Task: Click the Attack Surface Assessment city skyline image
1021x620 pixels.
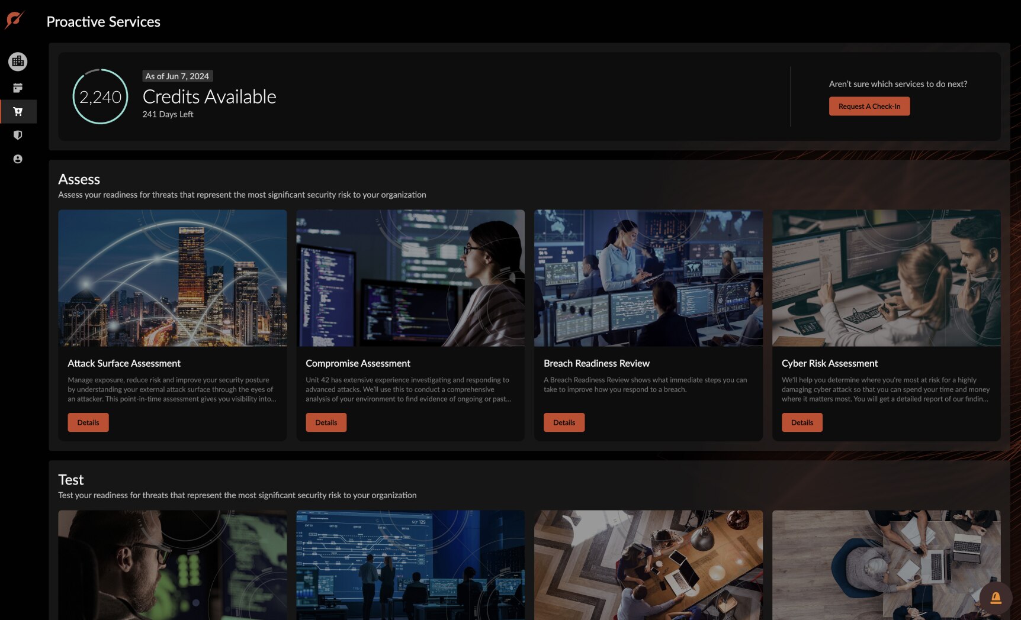Action: click(172, 278)
